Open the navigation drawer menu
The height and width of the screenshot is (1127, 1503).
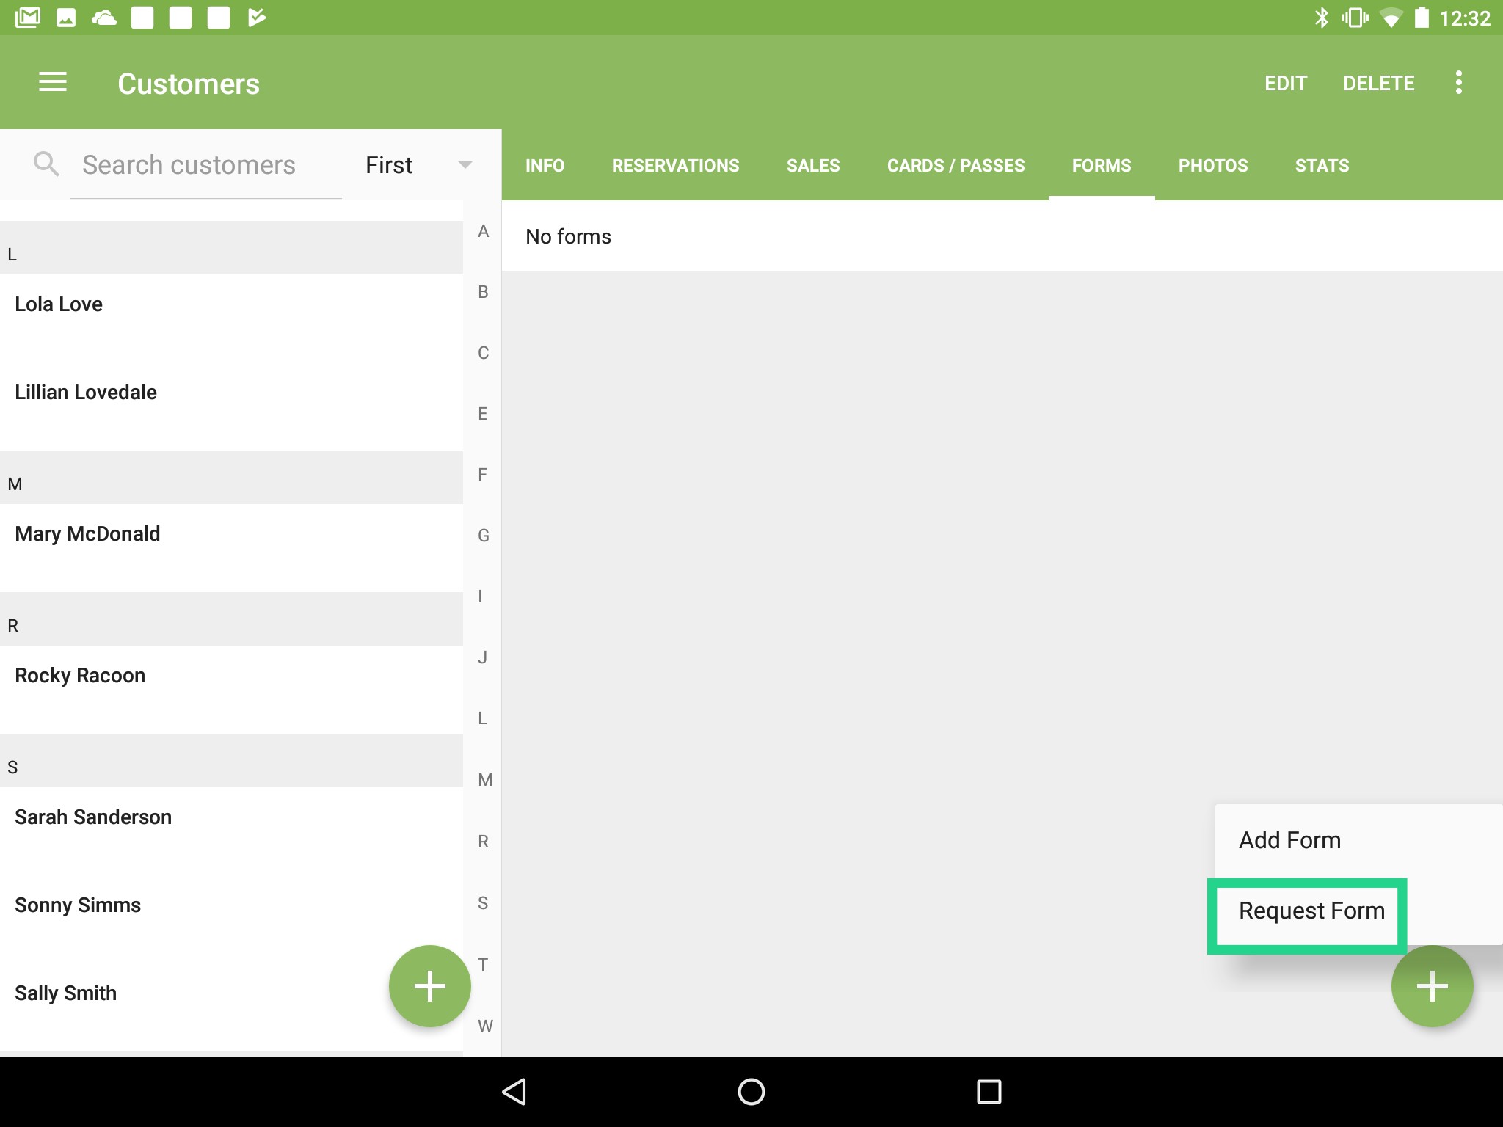pyautogui.click(x=53, y=82)
